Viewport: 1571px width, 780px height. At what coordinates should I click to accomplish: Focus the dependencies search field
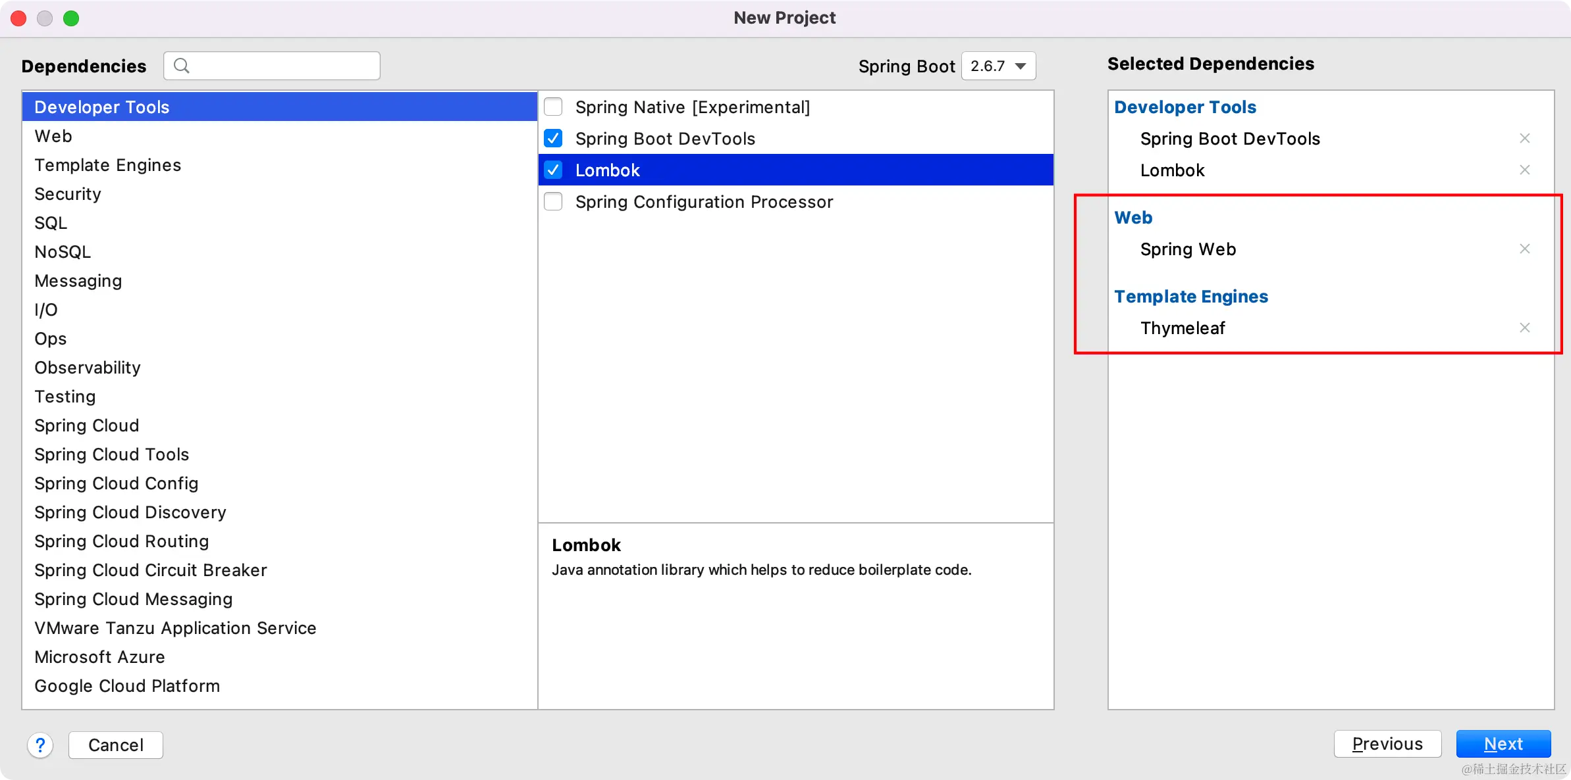tap(272, 66)
